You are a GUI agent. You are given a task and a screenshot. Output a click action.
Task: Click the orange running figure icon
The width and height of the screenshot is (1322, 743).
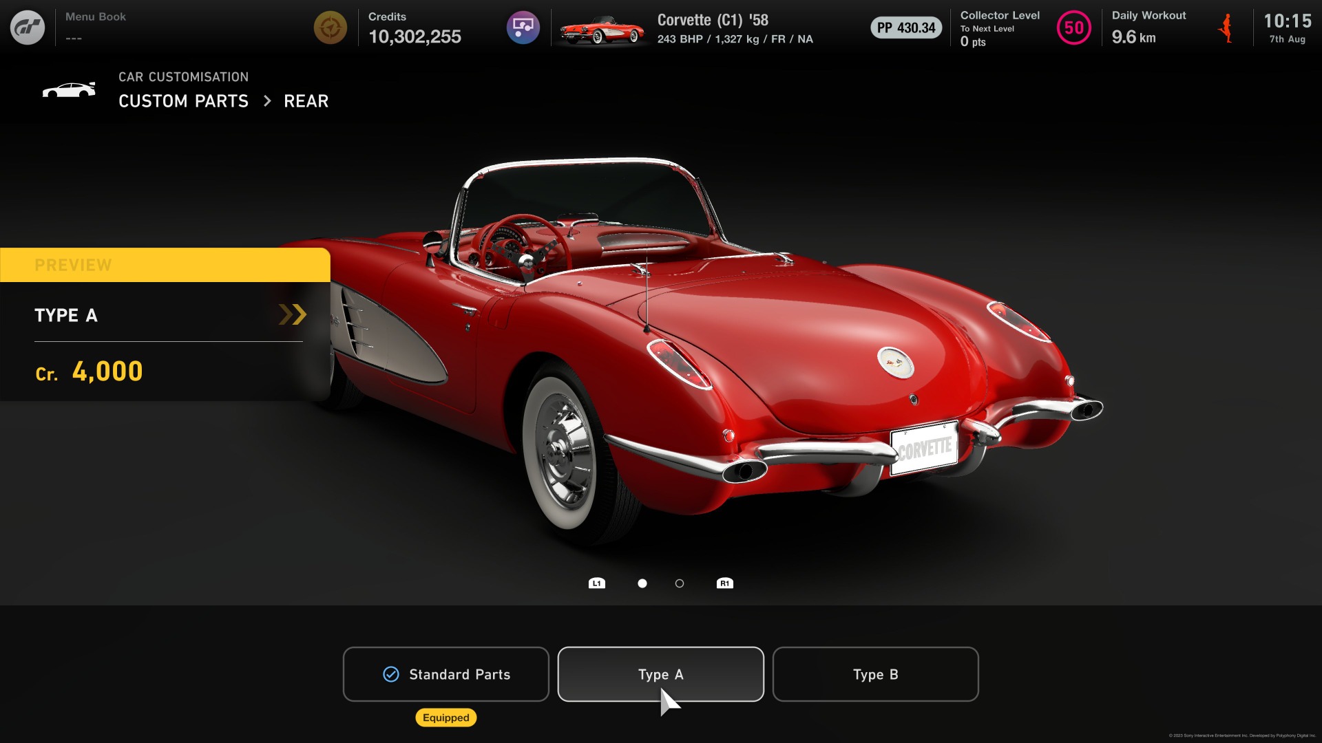[1226, 28]
